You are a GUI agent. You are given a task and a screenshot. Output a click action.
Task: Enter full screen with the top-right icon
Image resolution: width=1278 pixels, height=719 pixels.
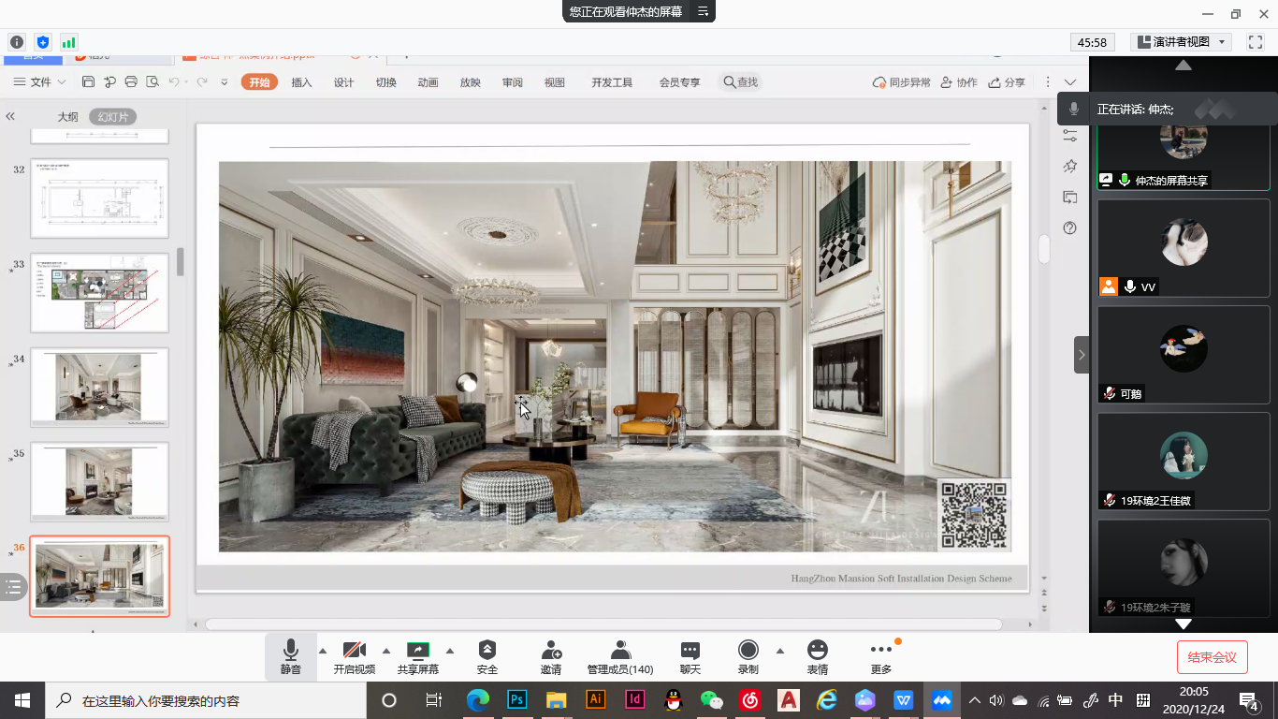pos(1256,42)
